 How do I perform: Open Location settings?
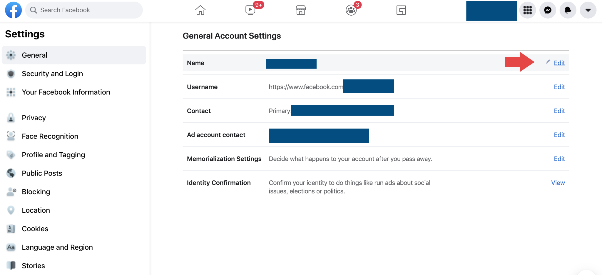74,210
